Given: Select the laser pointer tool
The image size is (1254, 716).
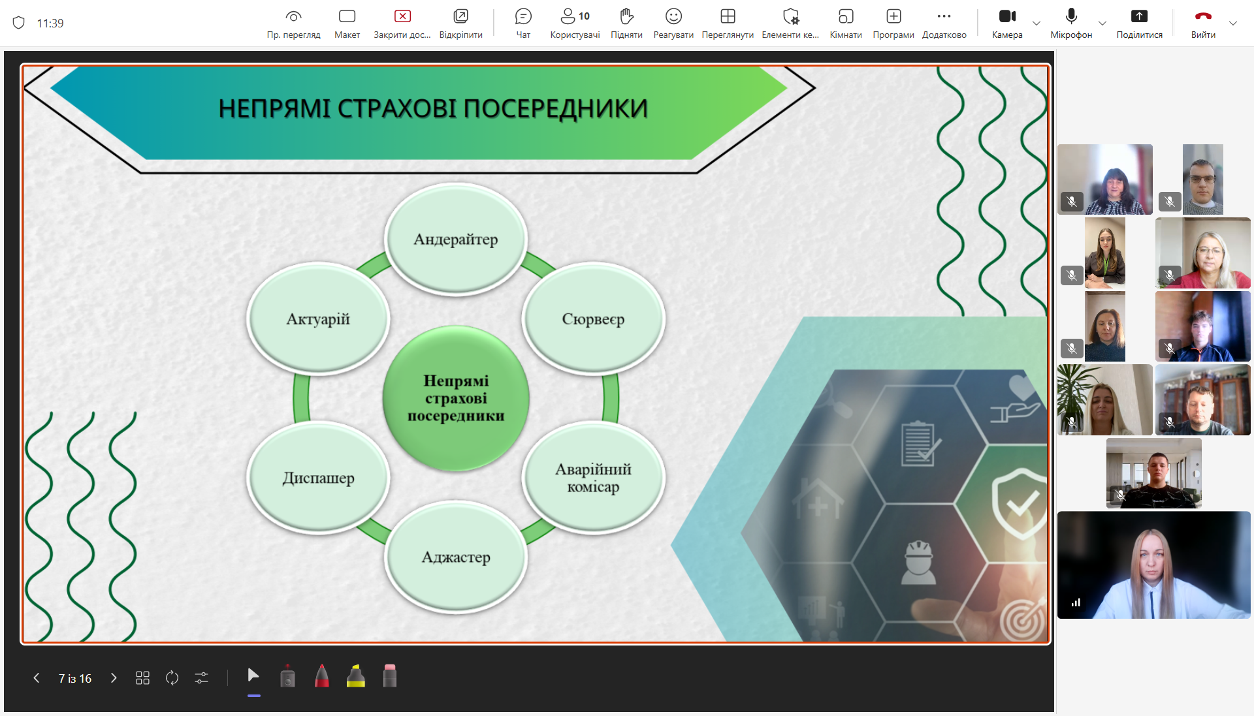Looking at the screenshot, I should pos(287,677).
